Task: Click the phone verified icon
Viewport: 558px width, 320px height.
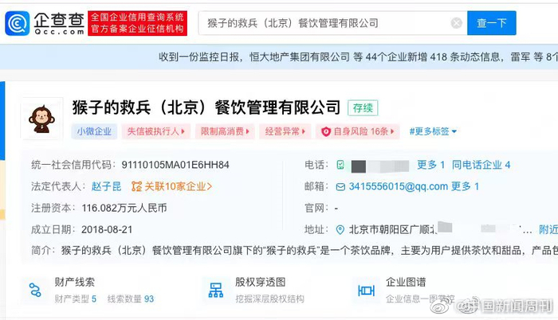Action: coord(340,165)
